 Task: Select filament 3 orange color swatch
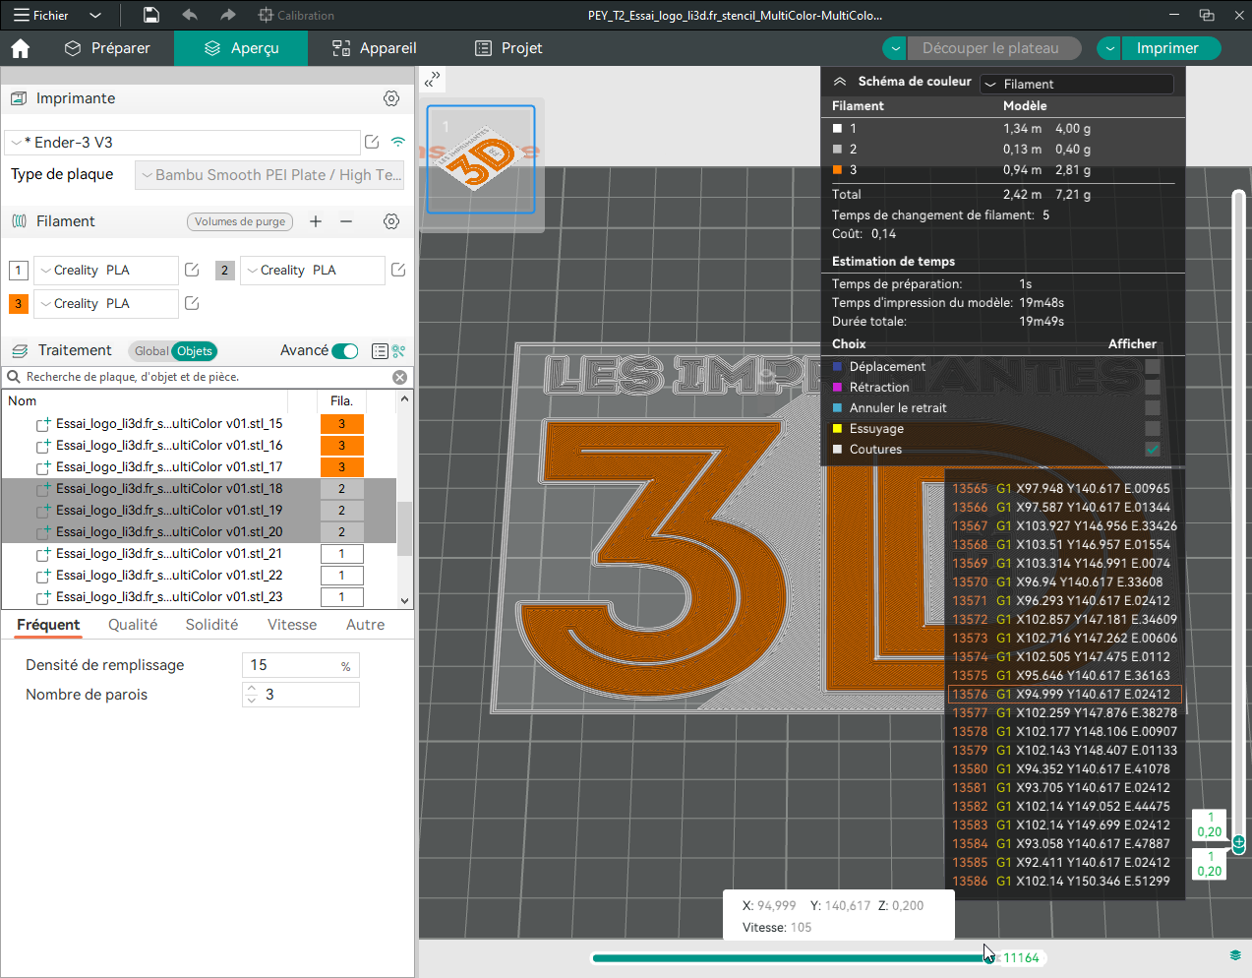tap(19, 304)
